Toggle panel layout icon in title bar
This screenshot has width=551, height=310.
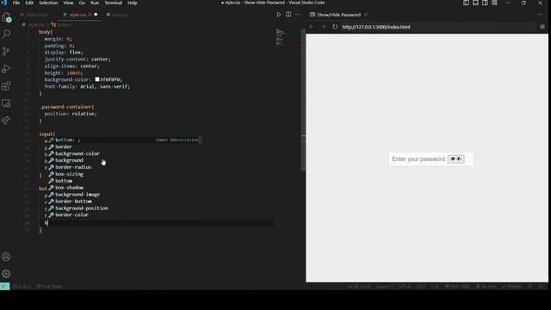[x=475, y=3]
